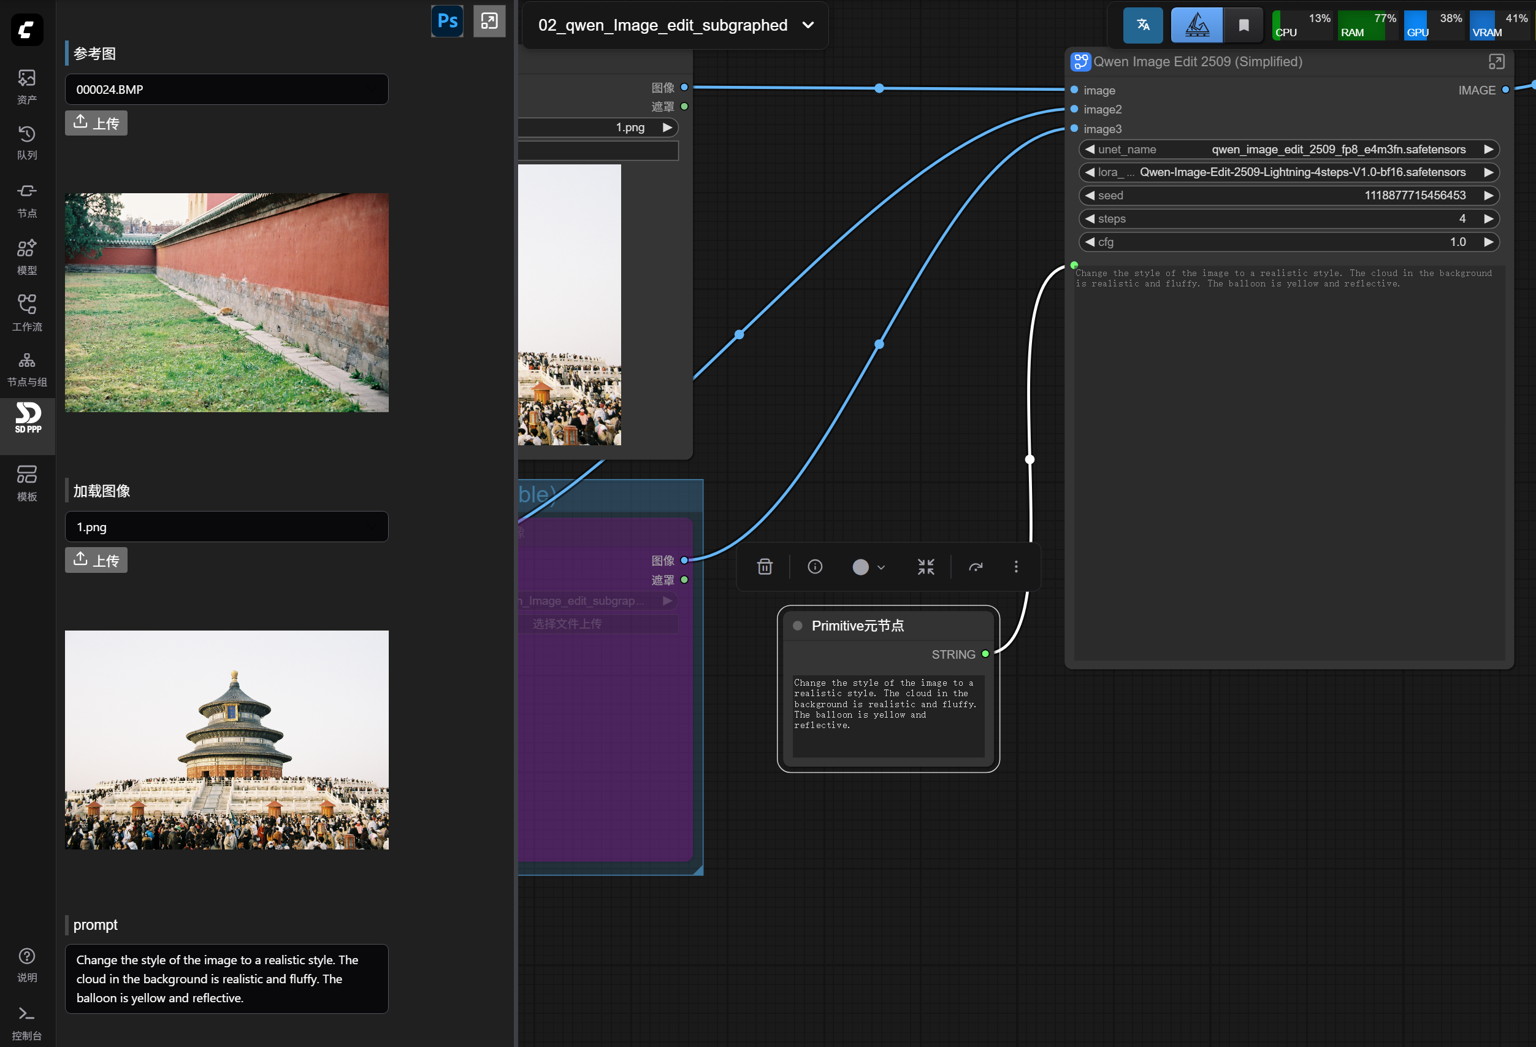Open SD PPP sidebar panel

coord(28,418)
